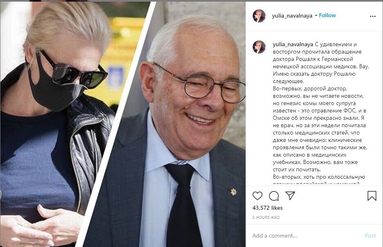This screenshot has height=247, width=383.
Task: Click the lapel pin on the man's suit
Action: pos(233,192)
